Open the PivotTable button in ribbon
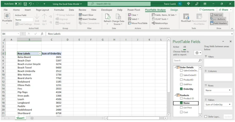The image size is (235, 122). click(x=7, y=19)
